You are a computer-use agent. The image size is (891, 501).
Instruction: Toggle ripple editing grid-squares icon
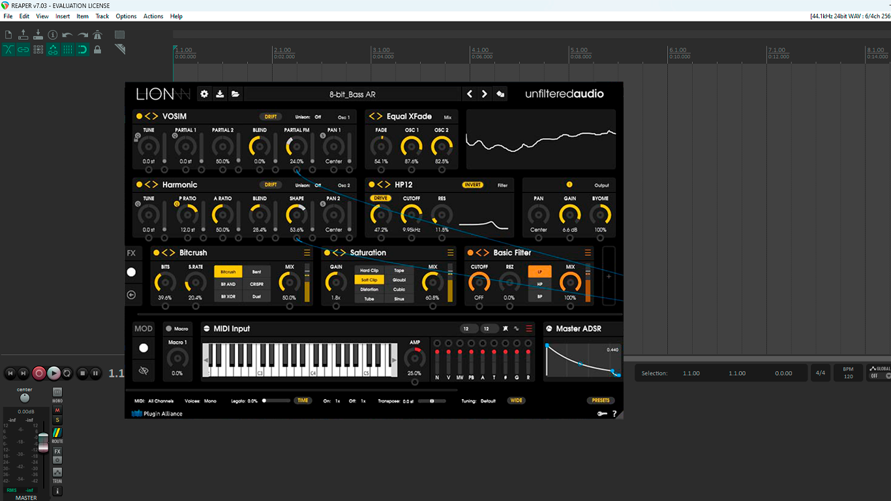(38, 50)
